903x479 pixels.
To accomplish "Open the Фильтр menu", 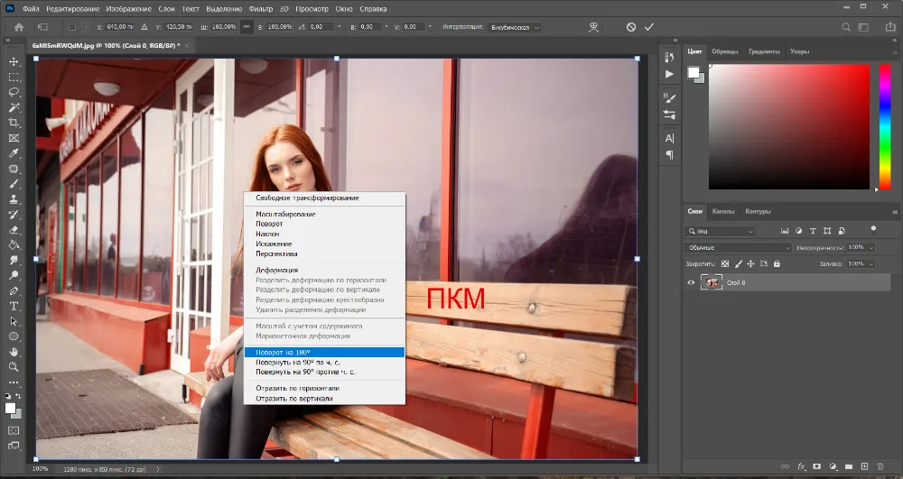I will 262,8.
